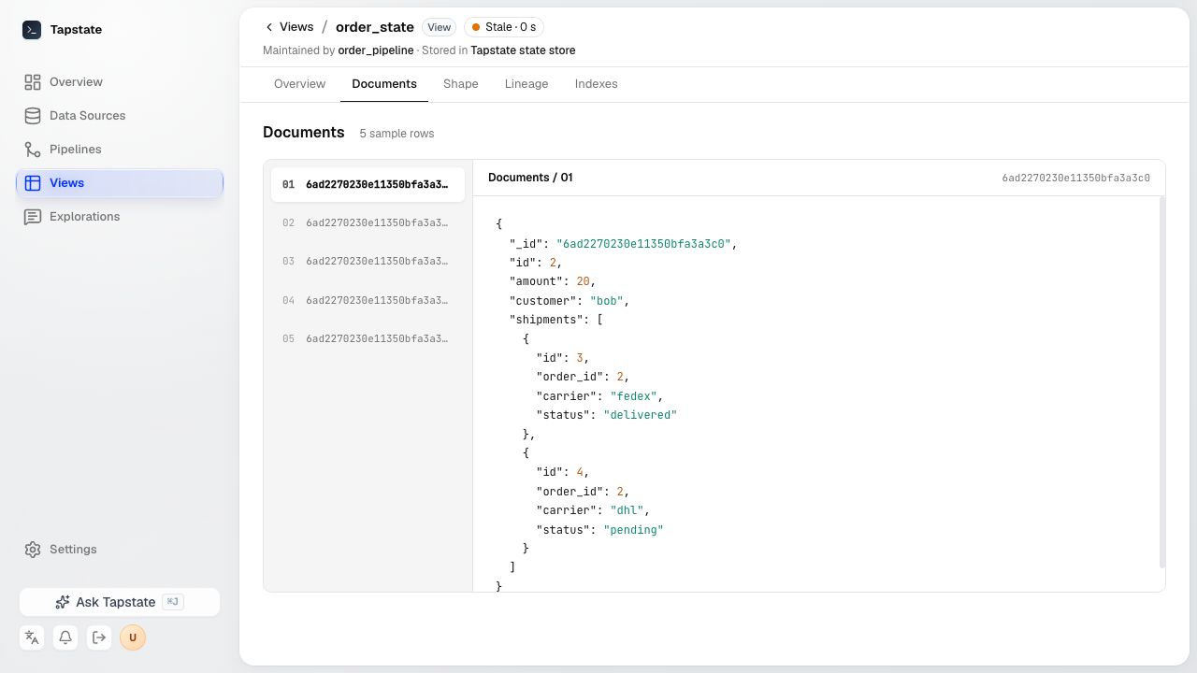This screenshot has width=1197, height=673.
Task: Click the "Documents / 01" header text
Action: pyautogui.click(x=530, y=178)
